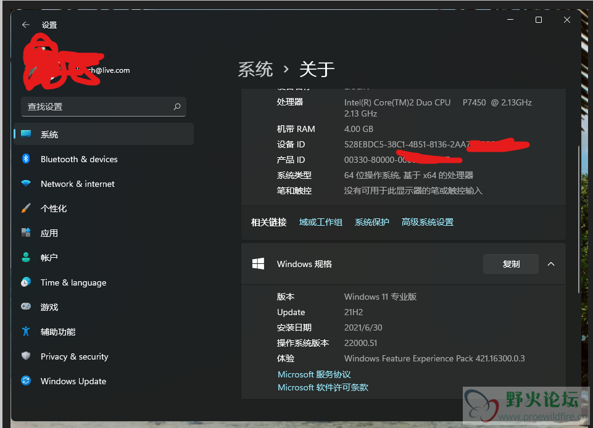Click the Privacy & security shield icon
The height and width of the screenshot is (428, 593).
(26, 356)
